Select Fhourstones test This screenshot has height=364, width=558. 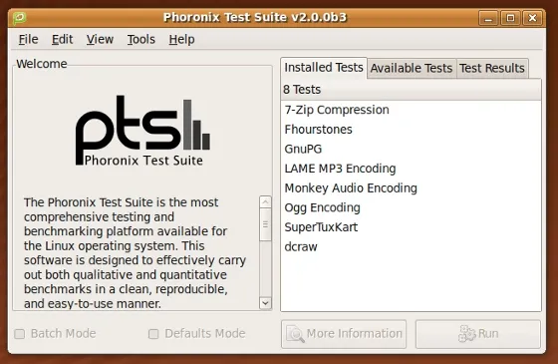(x=411, y=130)
